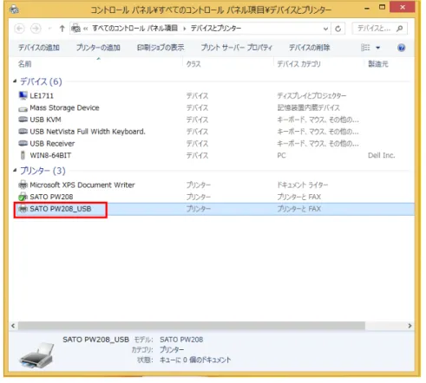Click 記憶装置内蔵デバイス category cell
This screenshot has height=383, width=426.
tap(308, 107)
